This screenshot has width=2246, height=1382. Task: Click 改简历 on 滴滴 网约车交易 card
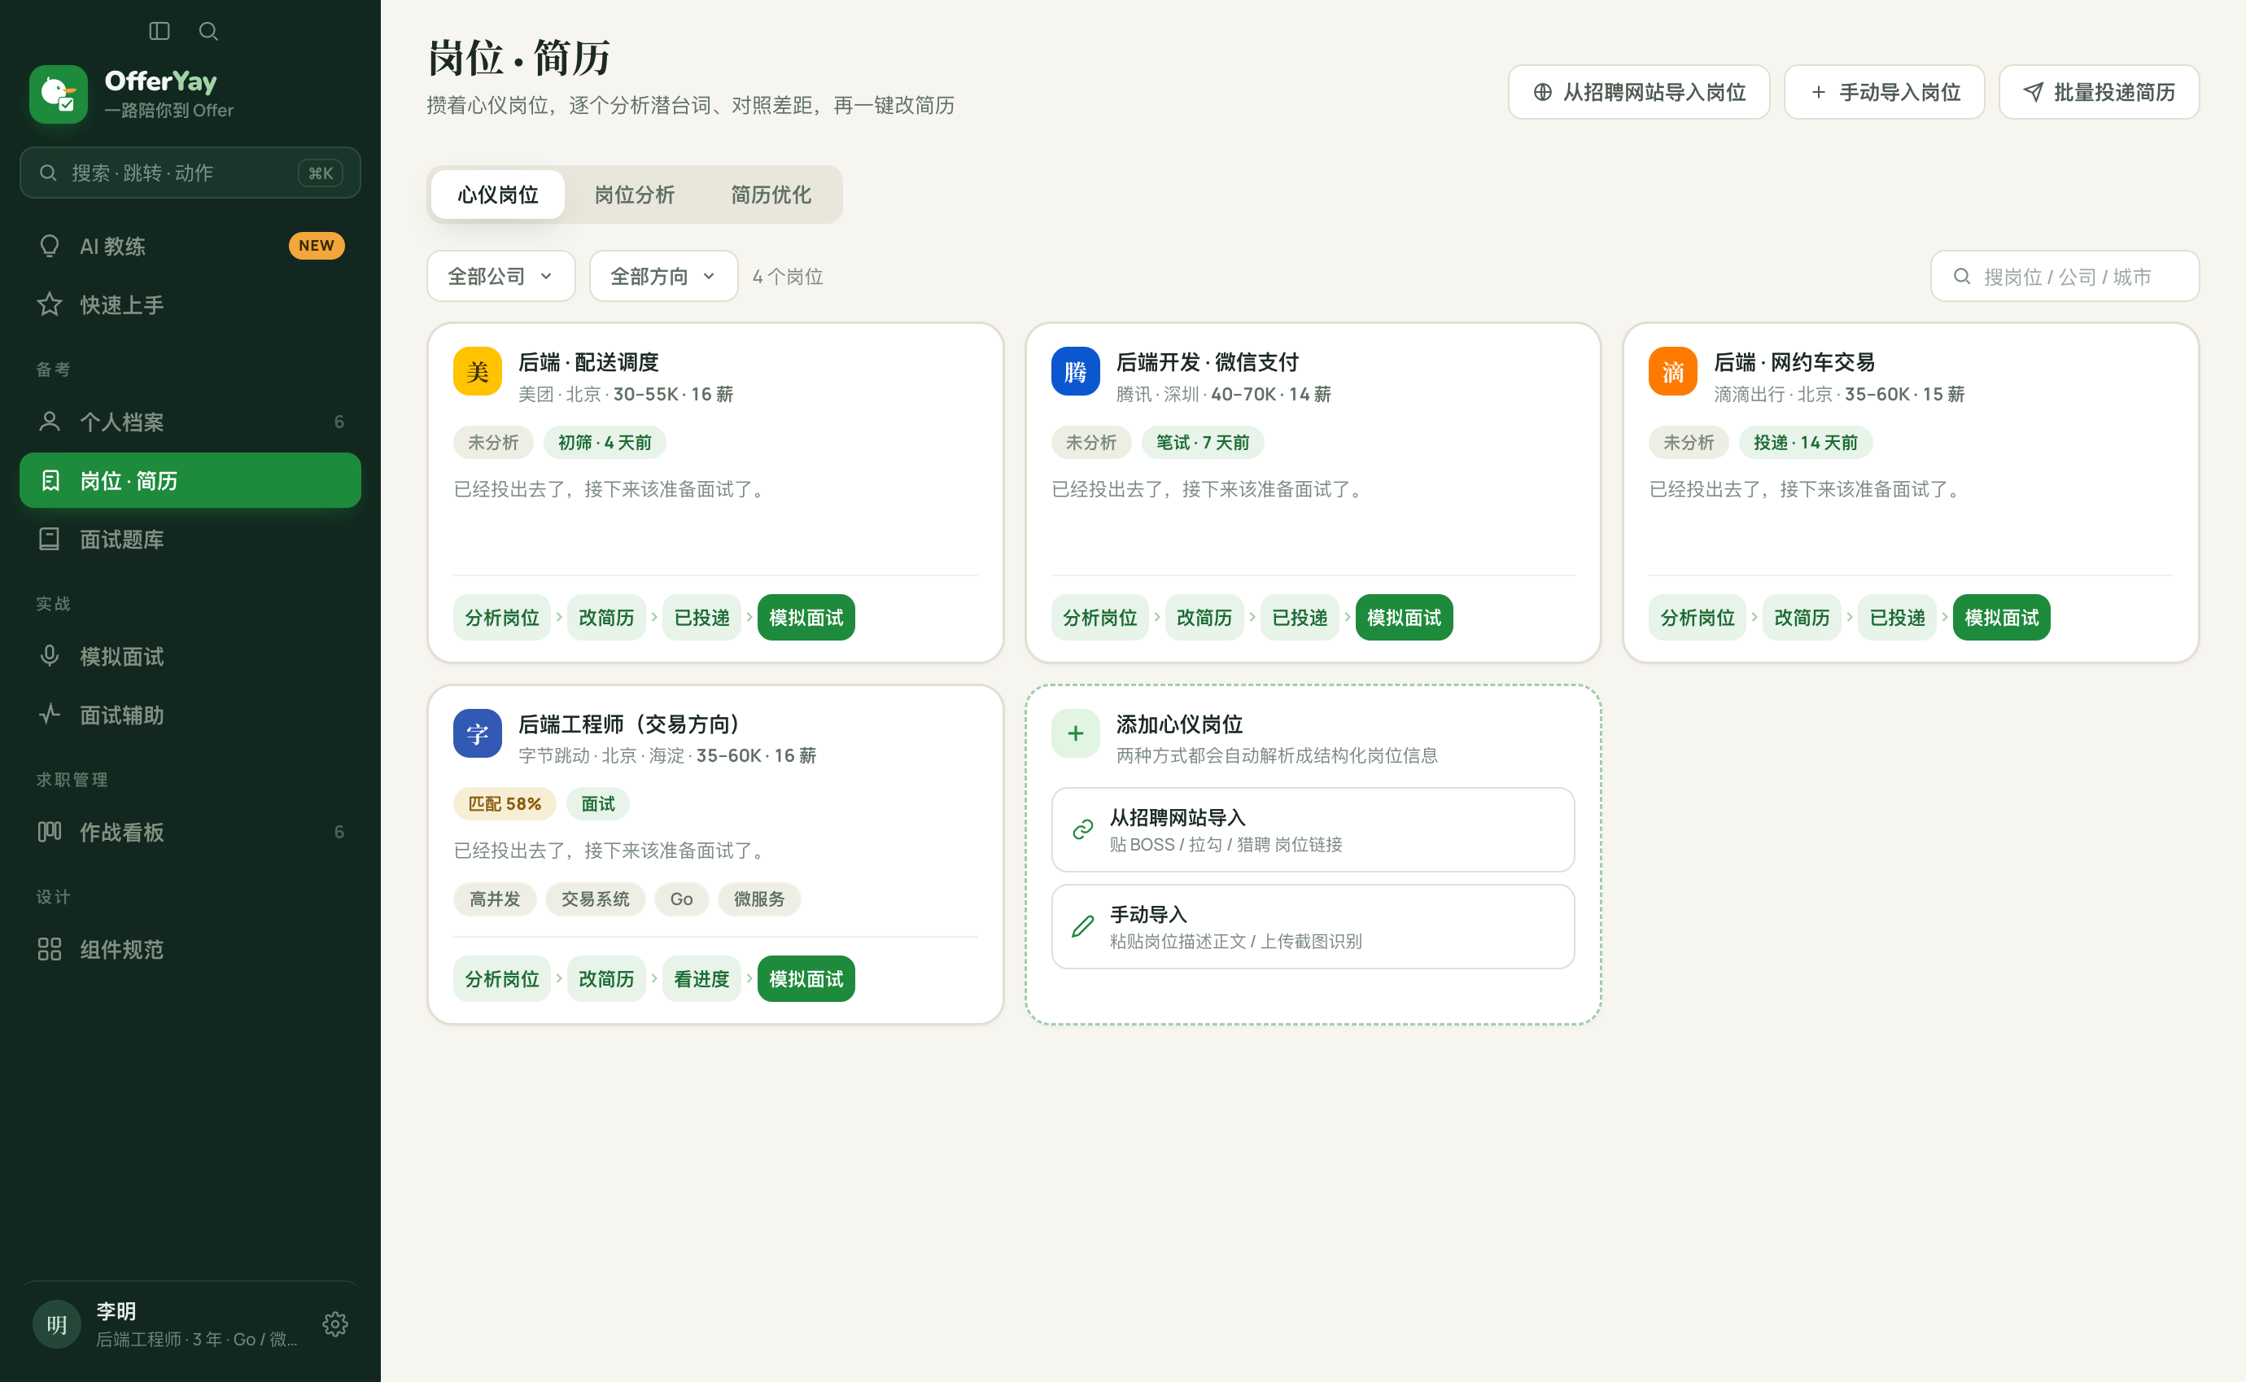point(1801,617)
